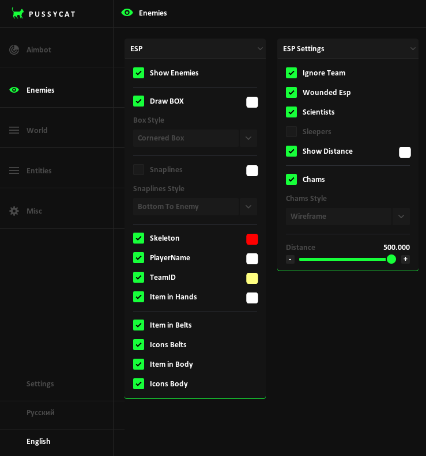Click the Distance slider handle

(391, 259)
